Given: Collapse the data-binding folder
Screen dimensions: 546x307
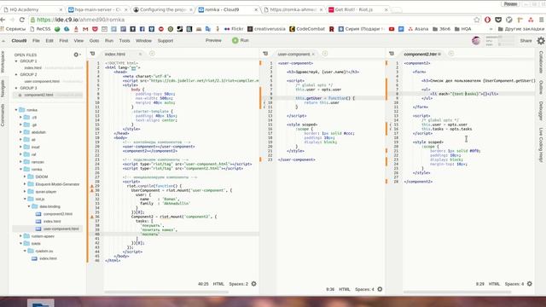Looking at the screenshot, I should click(x=29, y=206).
